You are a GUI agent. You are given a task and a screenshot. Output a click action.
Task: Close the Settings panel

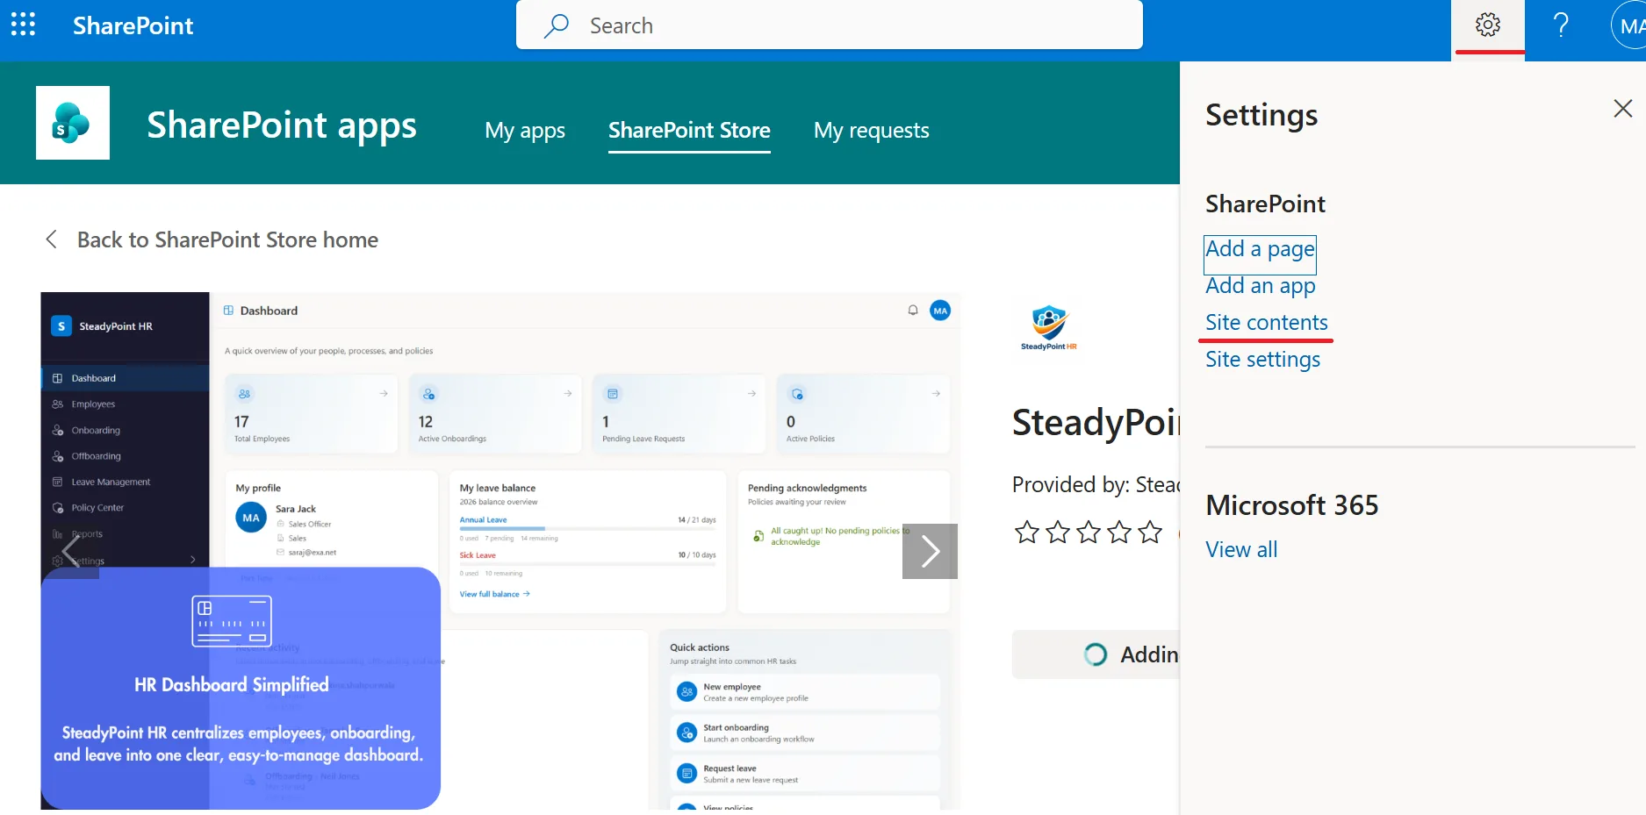click(1622, 109)
